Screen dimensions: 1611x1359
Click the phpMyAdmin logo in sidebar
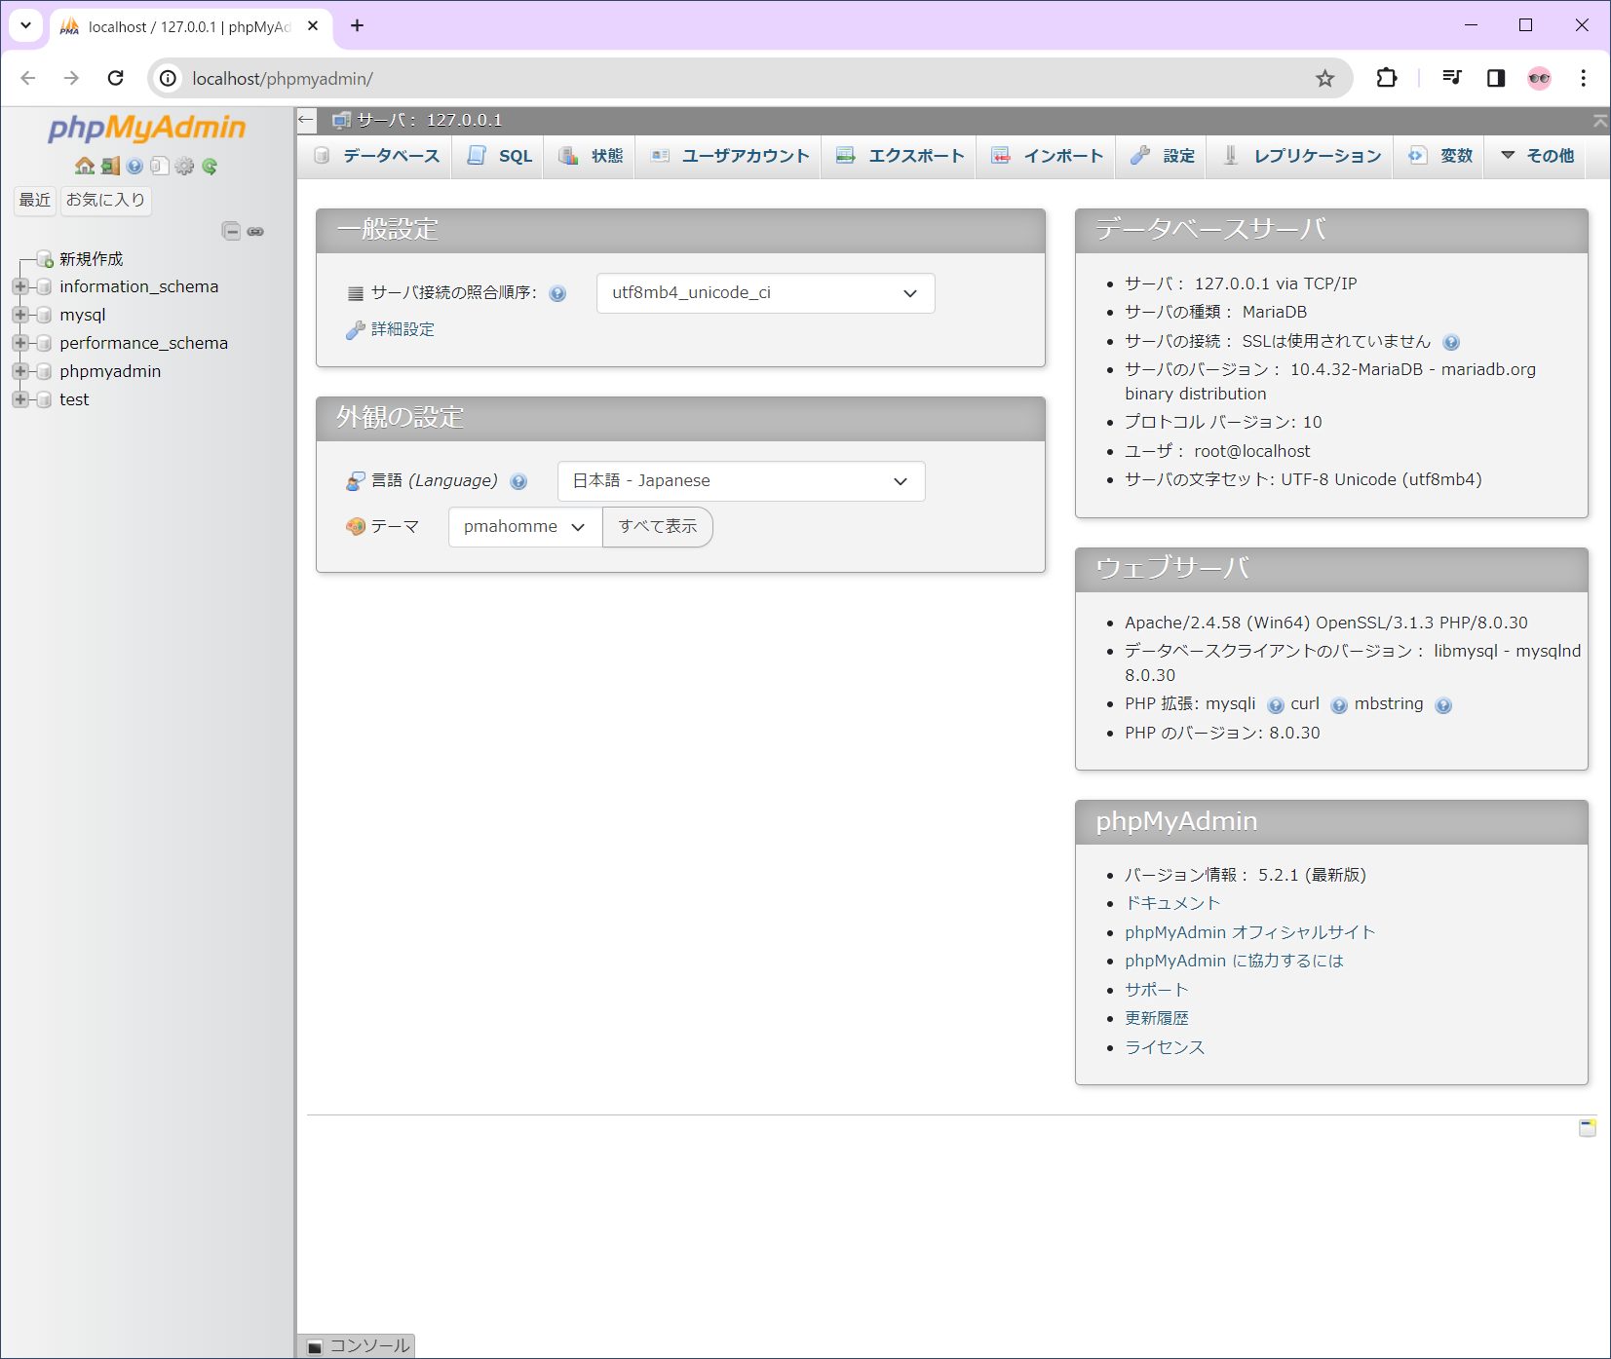[x=146, y=128]
